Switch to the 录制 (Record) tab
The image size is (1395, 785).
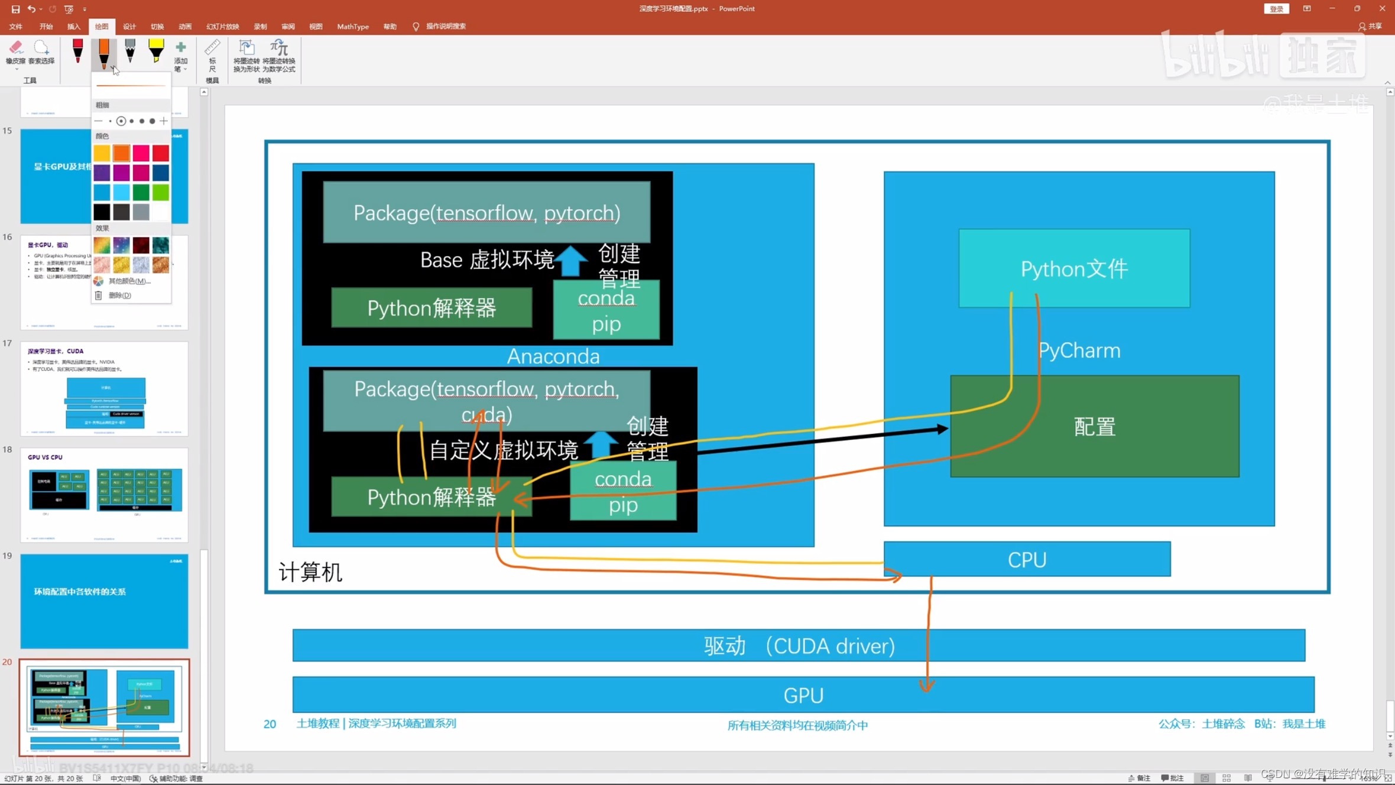point(260,26)
